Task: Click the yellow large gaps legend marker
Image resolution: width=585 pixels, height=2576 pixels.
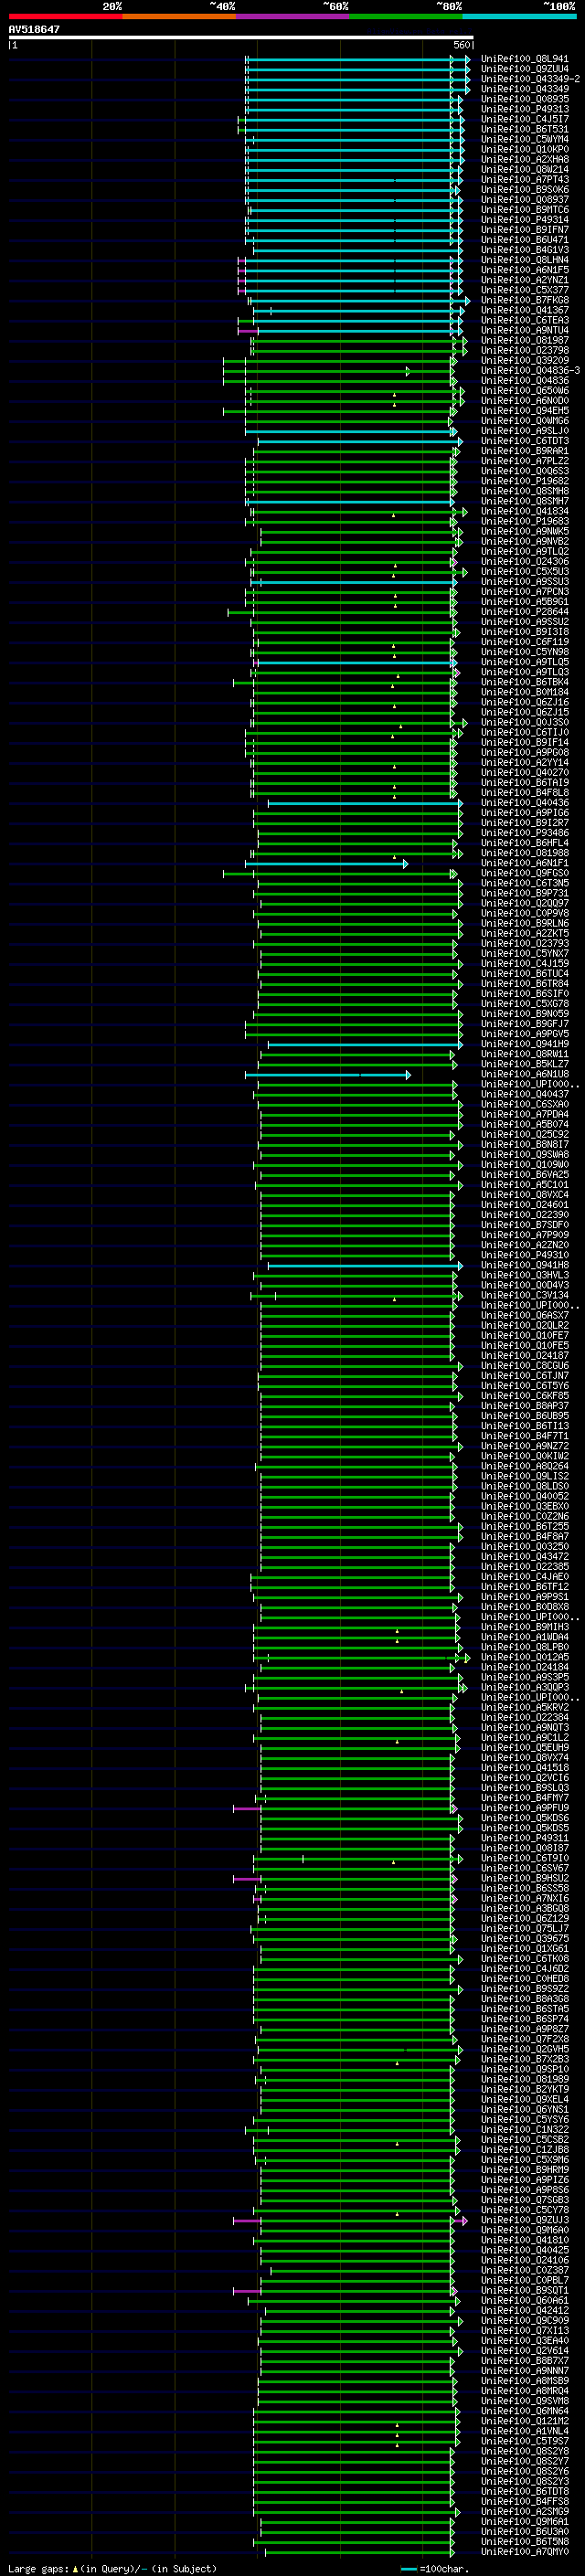Action: coord(76,2568)
